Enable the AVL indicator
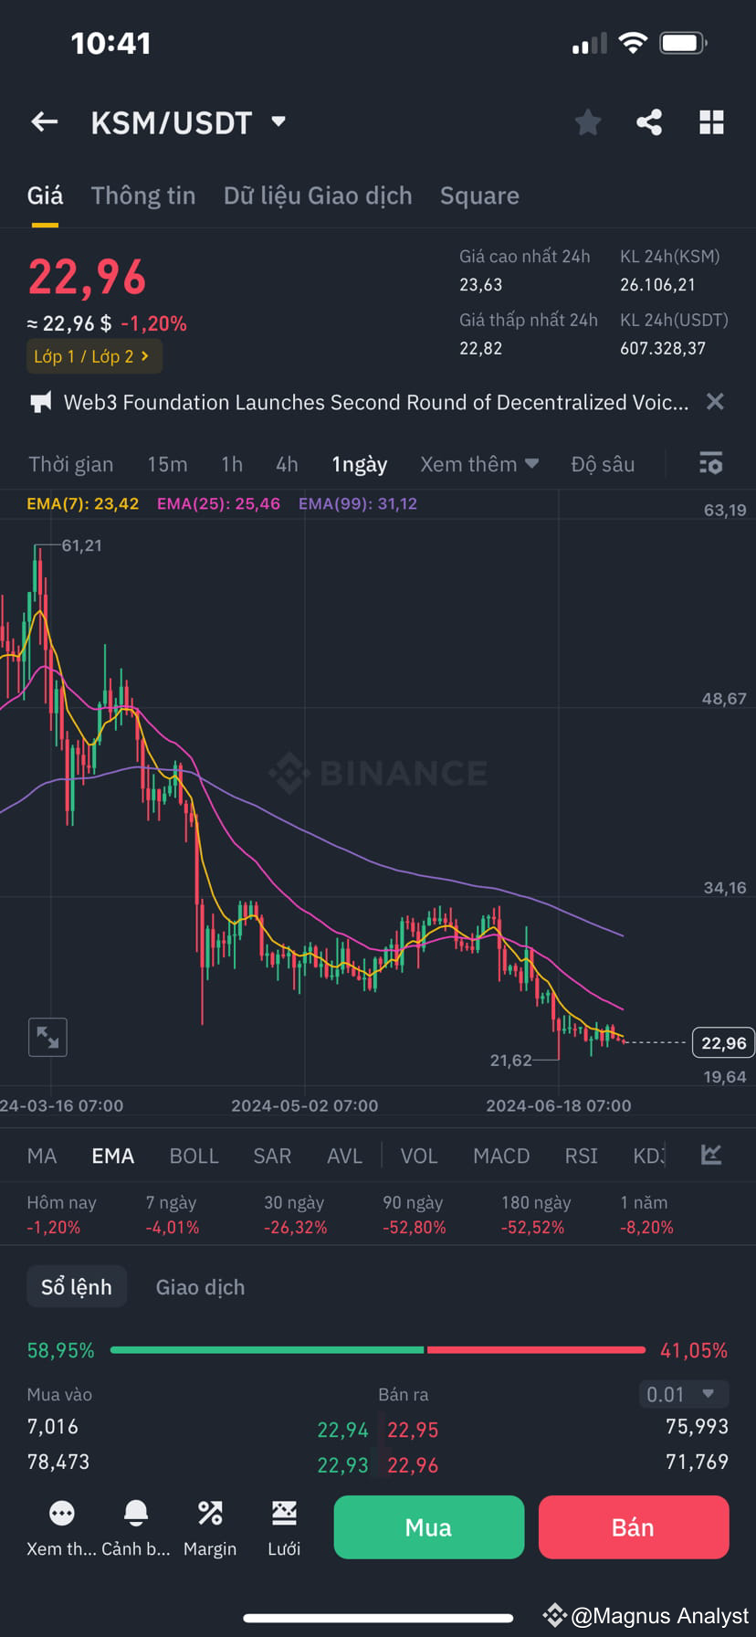Screen dimensions: 756x1637 tap(345, 1156)
